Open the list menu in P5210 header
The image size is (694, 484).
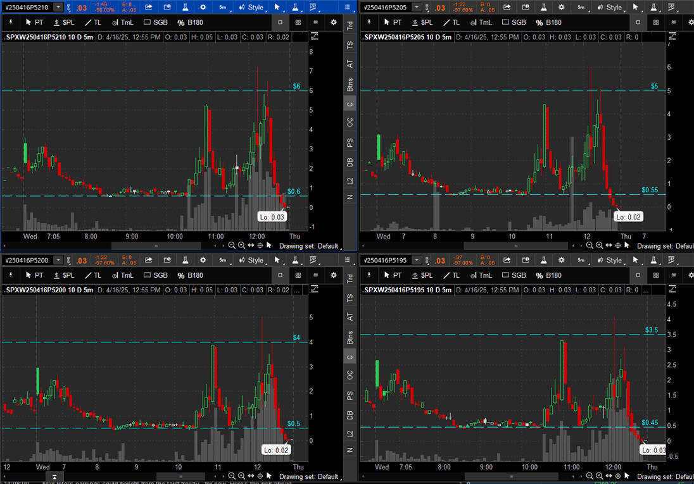coord(348,8)
